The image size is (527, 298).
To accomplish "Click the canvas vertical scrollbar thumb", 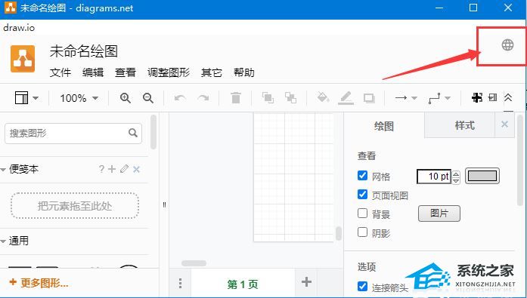I will 339,233.
